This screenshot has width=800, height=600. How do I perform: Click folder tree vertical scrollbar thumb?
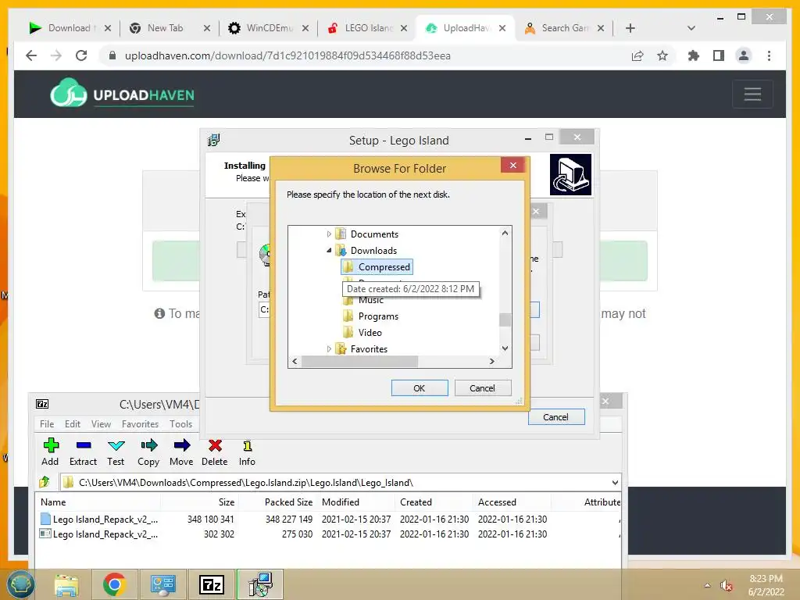[x=505, y=320]
